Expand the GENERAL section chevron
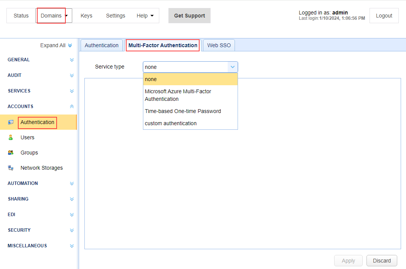Viewport: 406px width, 269px height. coord(72,60)
